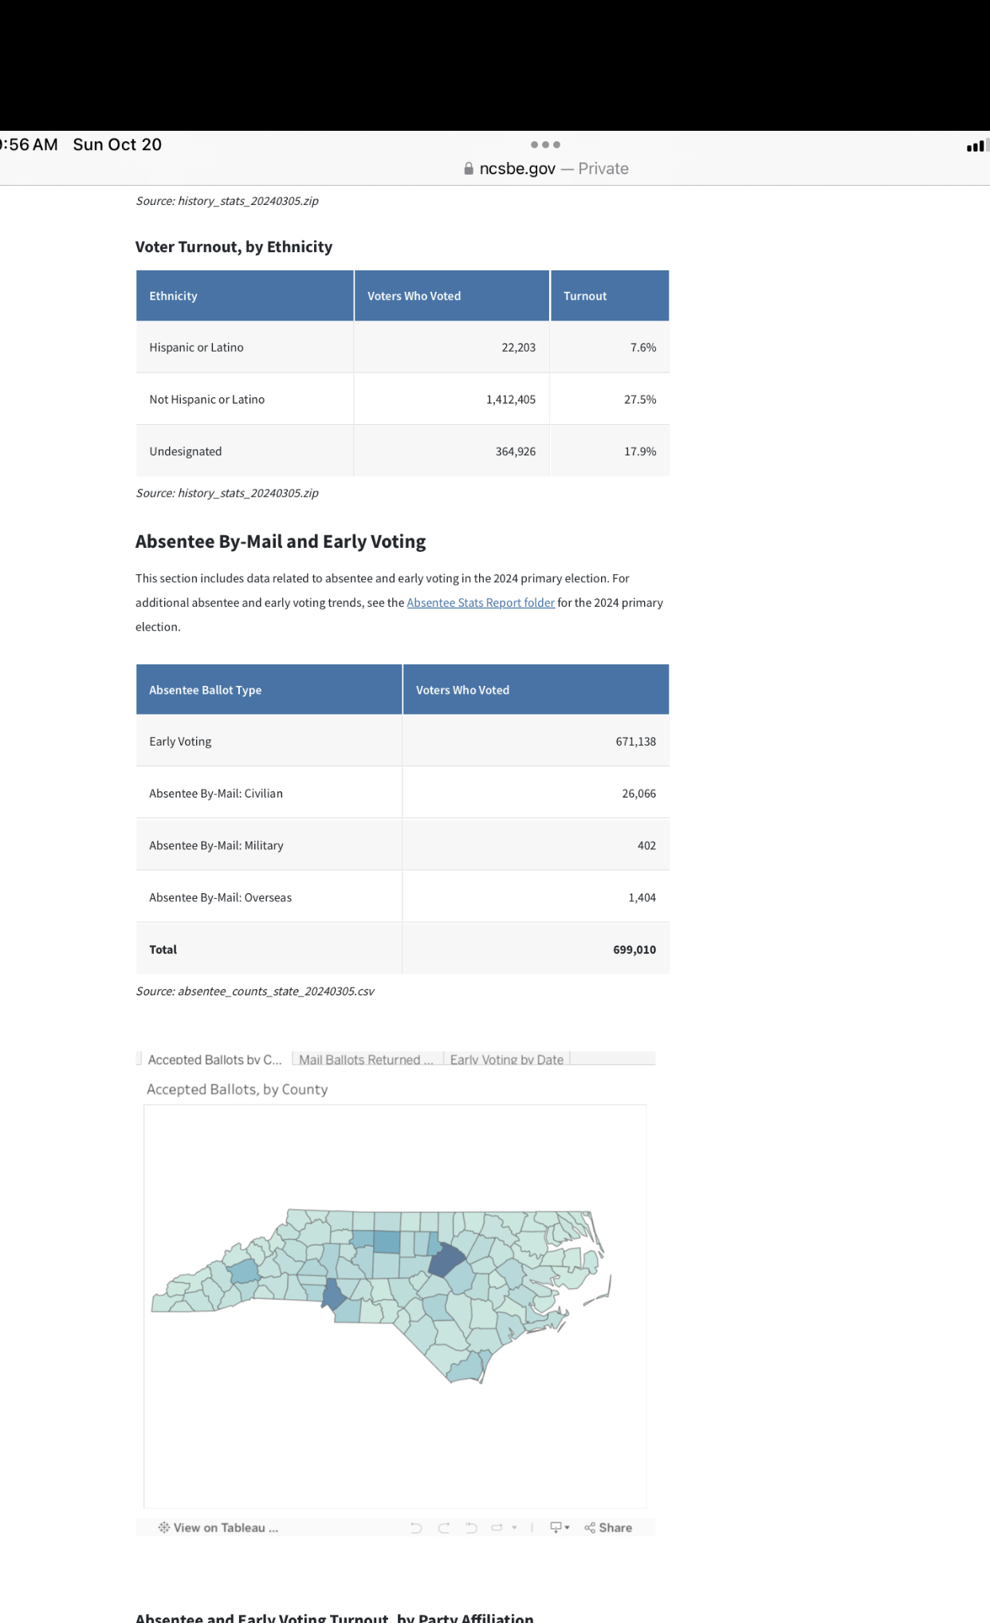Open the small arrow menu beside refresh
This screenshot has width=990, height=1623.
click(x=514, y=1527)
